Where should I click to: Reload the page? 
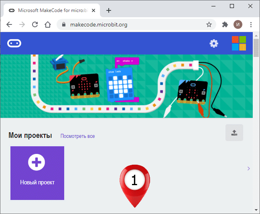tap(35, 24)
